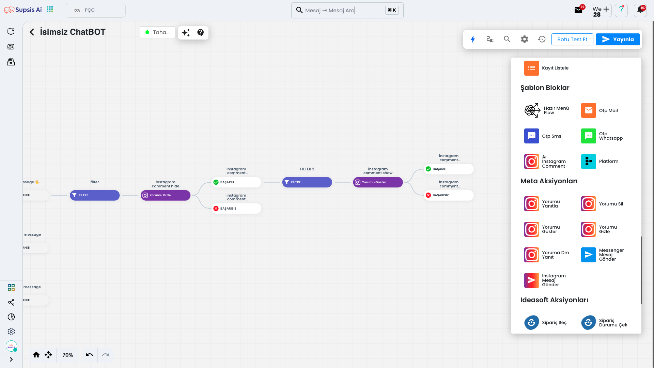Select Instagram Mesaj Gönder action
Screen dimensions: 654x368
coord(545,280)
